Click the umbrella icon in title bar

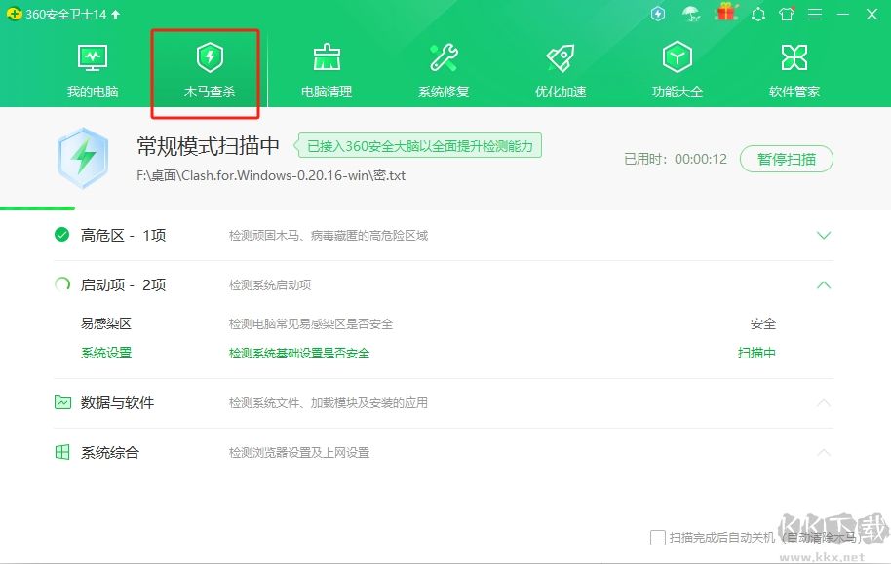click(691, 14)
